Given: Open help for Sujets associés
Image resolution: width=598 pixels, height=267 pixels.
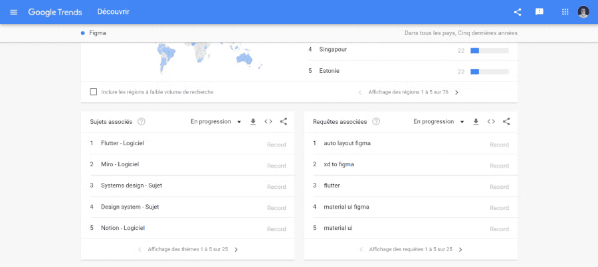Looking at the screenshot, I should tap(142, 122).
